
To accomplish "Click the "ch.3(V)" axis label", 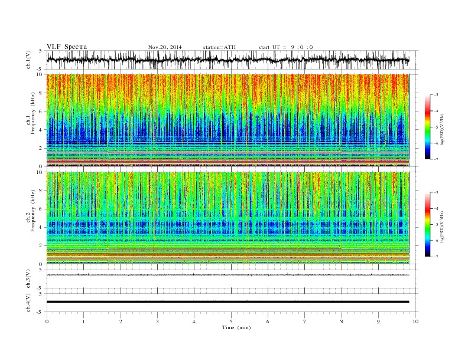I will pyautogui.click(x=28, y=279).
